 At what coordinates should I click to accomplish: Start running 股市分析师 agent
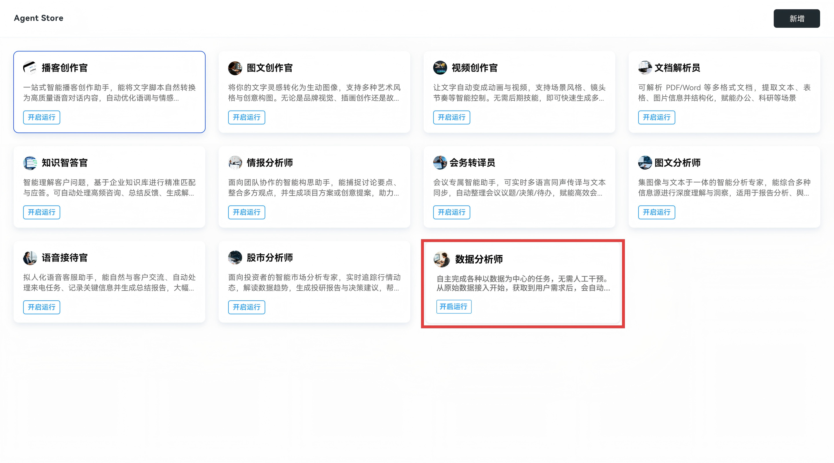pos(246,307)
